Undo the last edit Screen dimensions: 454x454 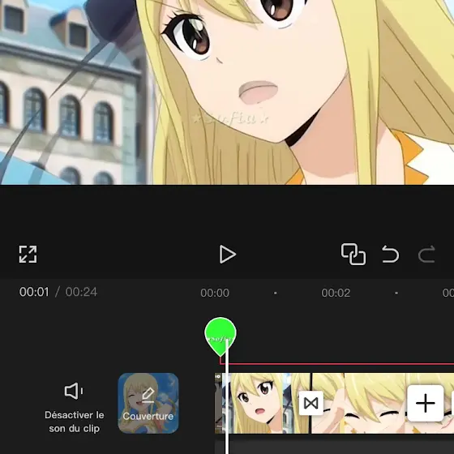pos(390,254)
